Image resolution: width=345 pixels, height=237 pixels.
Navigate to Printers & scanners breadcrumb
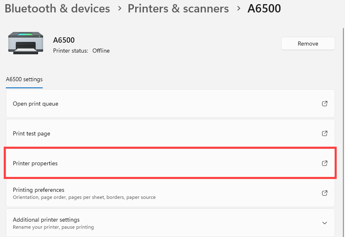point(178,9)
